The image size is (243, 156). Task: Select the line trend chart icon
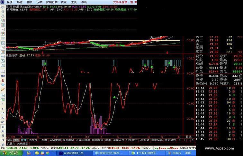[x=3, y=29]
